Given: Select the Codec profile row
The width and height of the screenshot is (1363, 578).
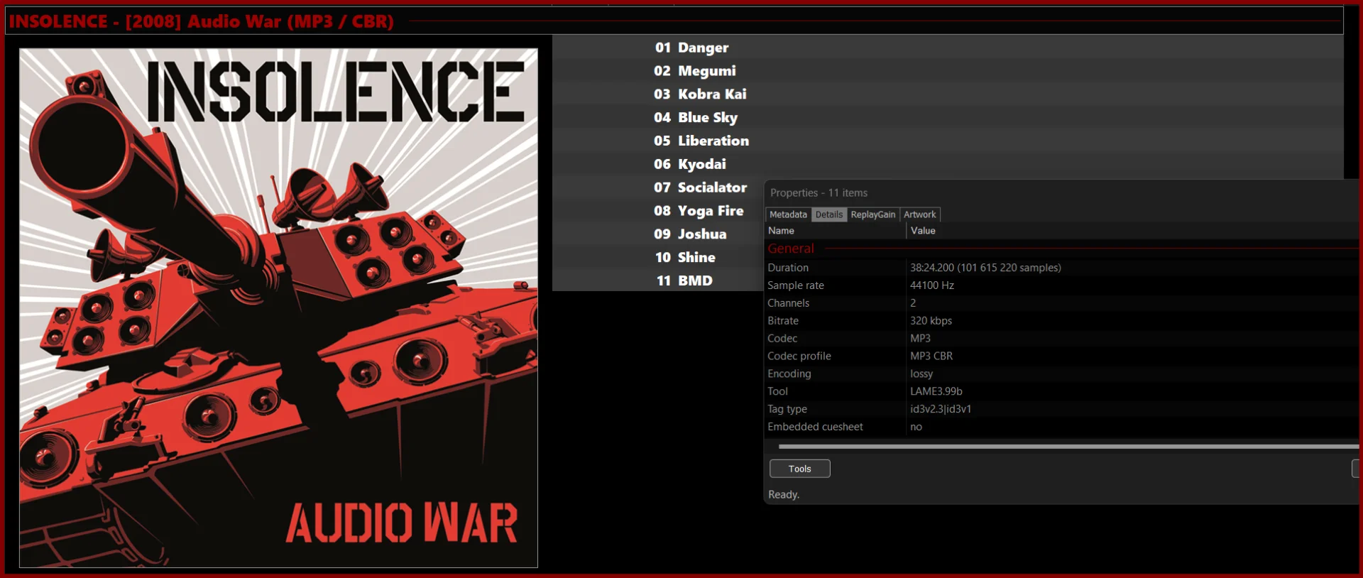Looking at the screenshot, I should pos(1062,356).
